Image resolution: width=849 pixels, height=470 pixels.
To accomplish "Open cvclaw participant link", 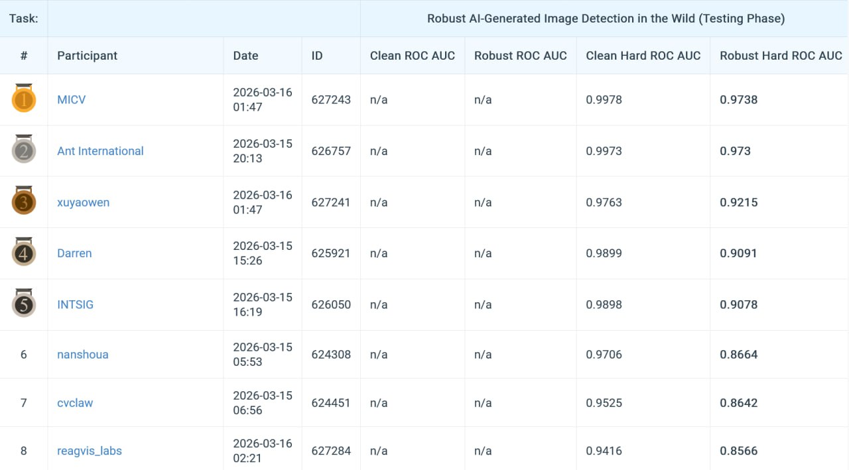I will click(x=75, y=402).
